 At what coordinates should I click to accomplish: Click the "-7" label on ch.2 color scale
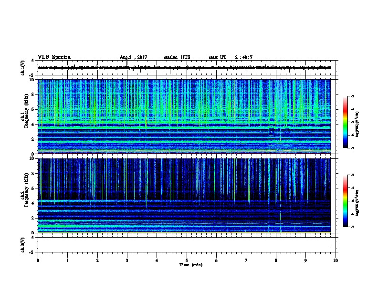tap(352, 227)
